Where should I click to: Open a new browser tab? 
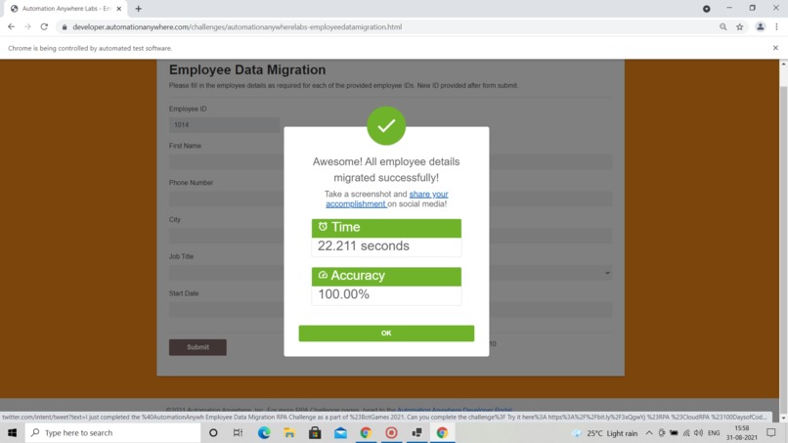138,9
